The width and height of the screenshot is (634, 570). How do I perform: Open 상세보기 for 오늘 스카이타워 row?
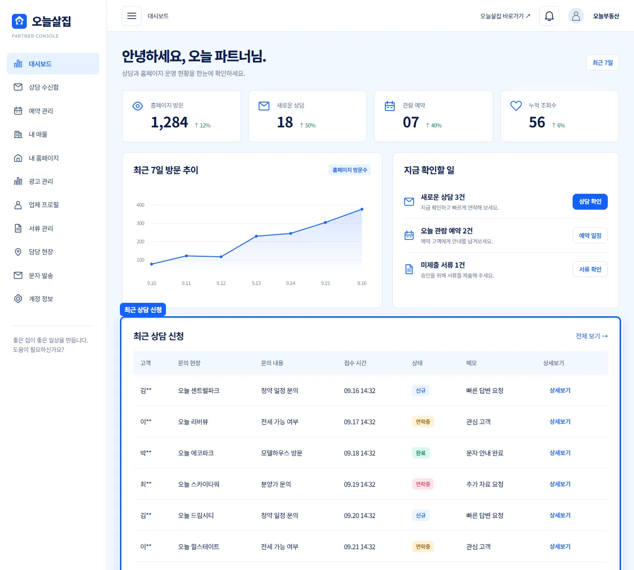coord(560,484)
